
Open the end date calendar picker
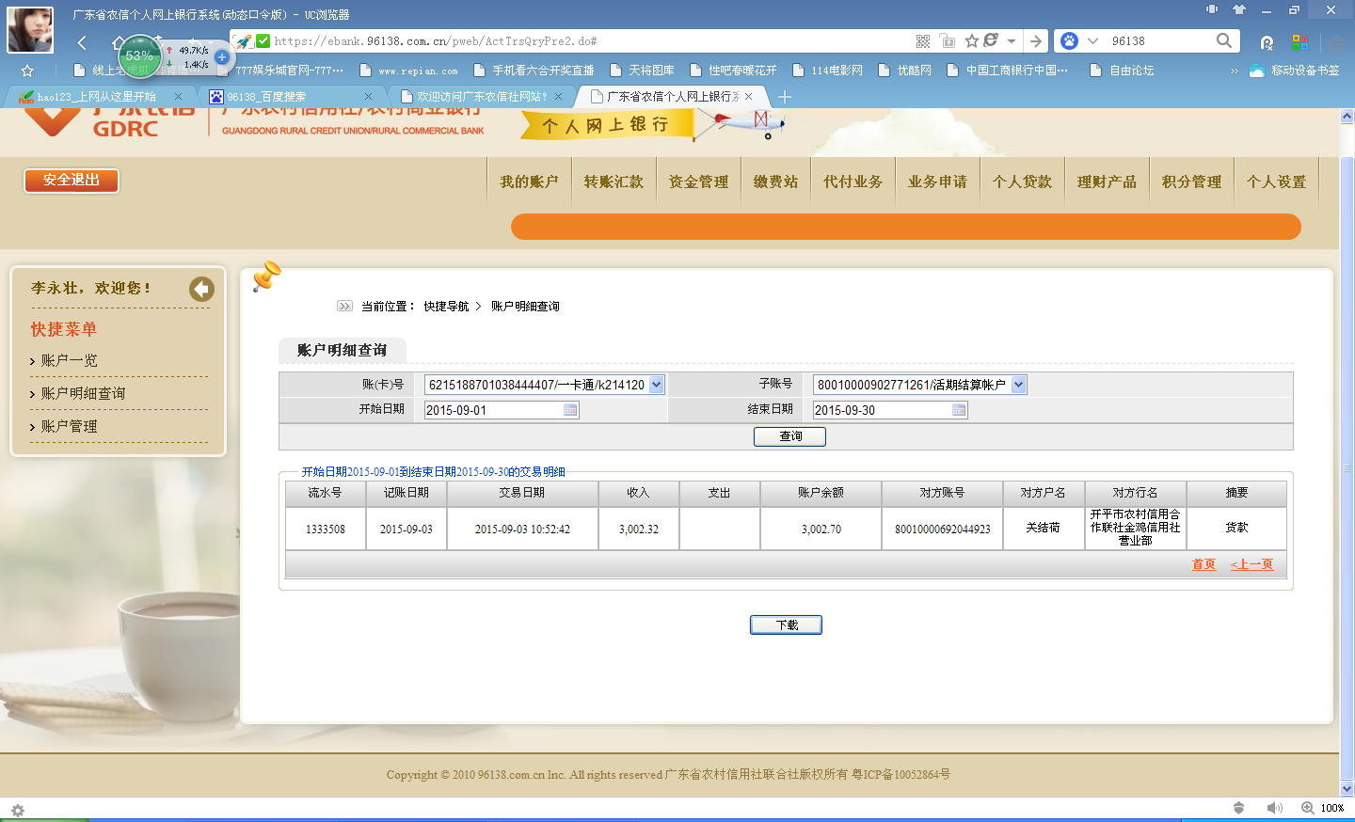click(959, 410)
